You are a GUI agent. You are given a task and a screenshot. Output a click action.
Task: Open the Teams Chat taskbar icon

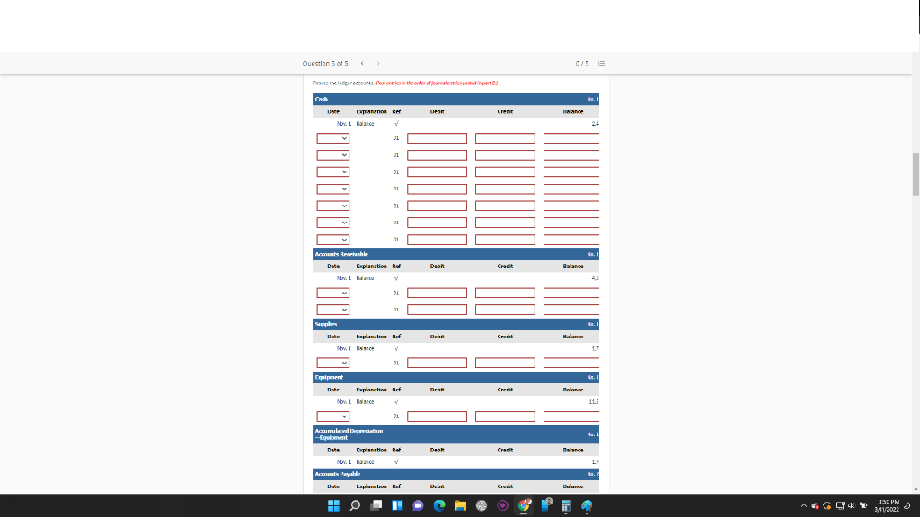tap(418, 505)
